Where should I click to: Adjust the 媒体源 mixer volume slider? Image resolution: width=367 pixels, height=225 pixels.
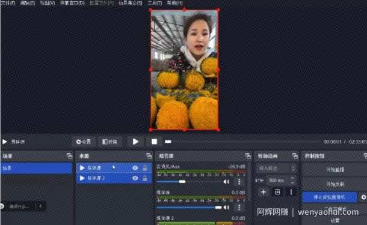(189, 207)
